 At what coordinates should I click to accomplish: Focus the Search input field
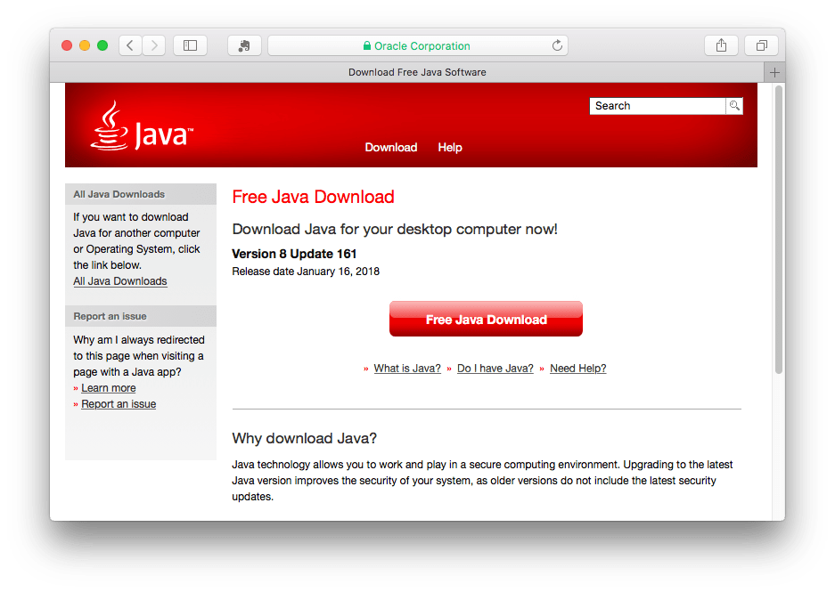tap(658, 106)
